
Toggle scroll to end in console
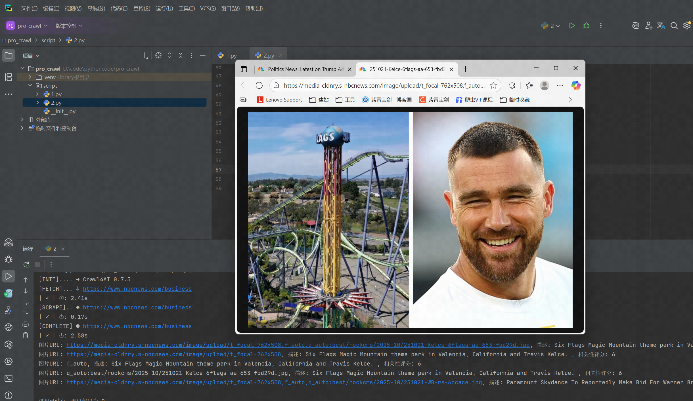(26, 313)
